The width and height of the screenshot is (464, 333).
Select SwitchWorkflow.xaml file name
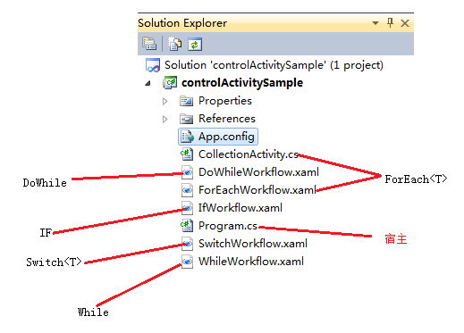[253, 244]
